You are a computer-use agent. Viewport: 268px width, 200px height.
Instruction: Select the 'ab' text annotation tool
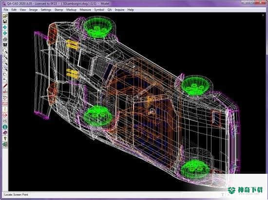pos(5,92)
